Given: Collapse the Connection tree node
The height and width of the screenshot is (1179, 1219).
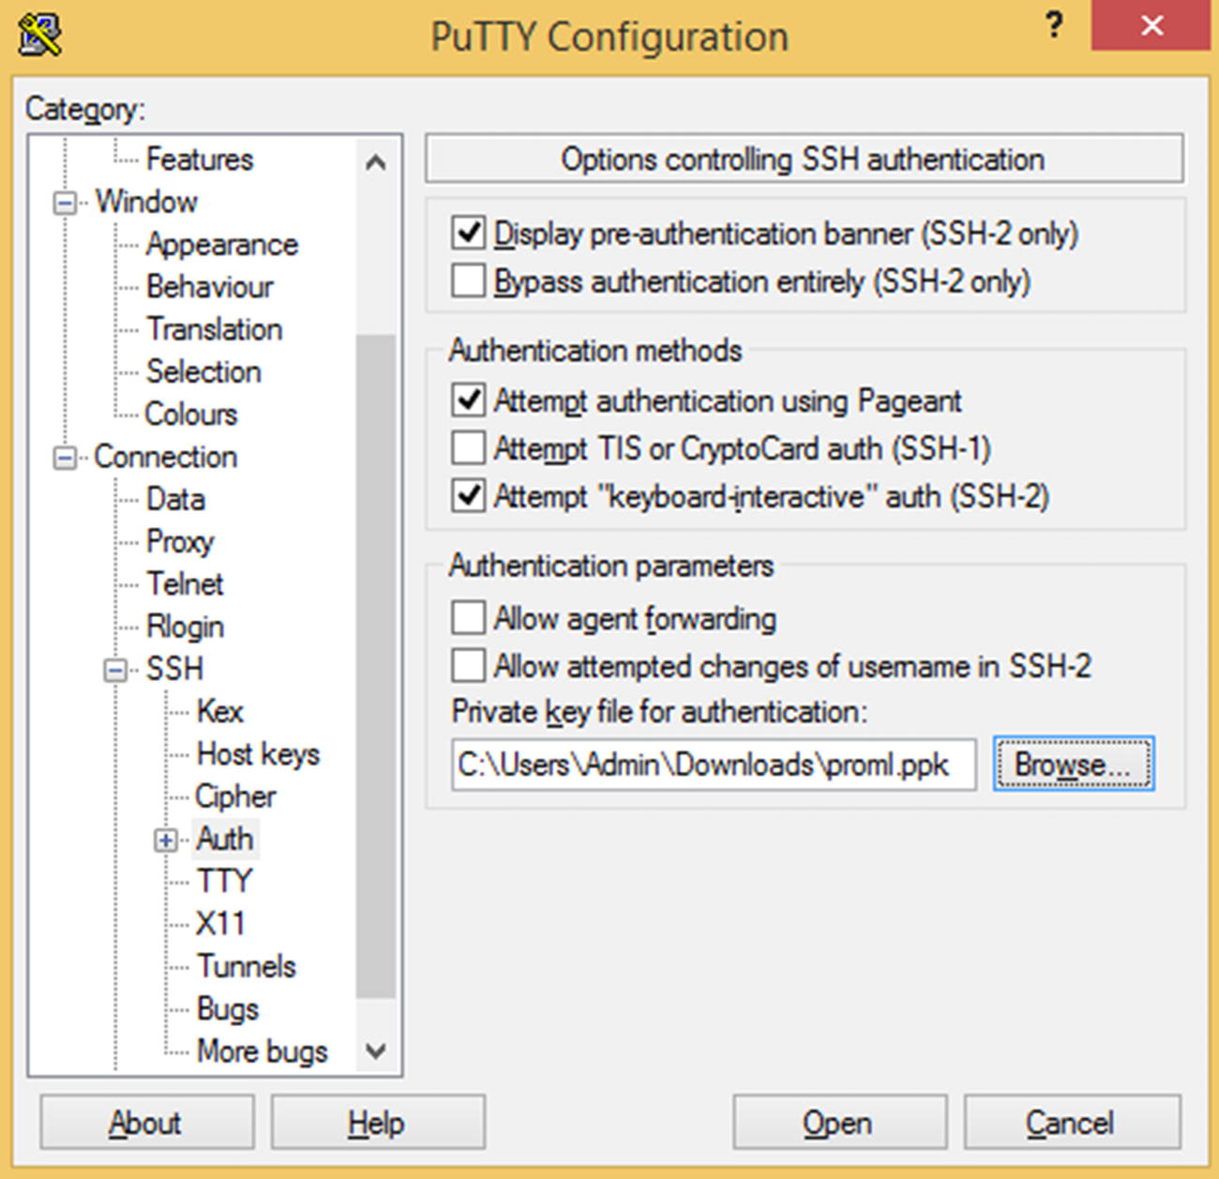Looking at the screenshot, I should (65, 458).
